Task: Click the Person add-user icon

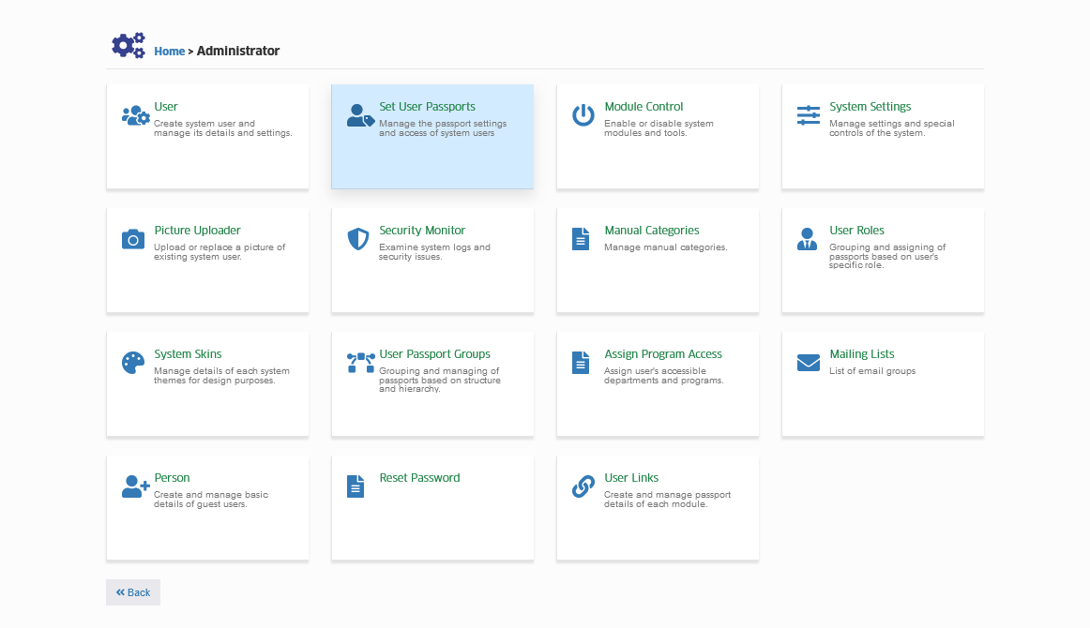Action: click(x=136, y=486)
